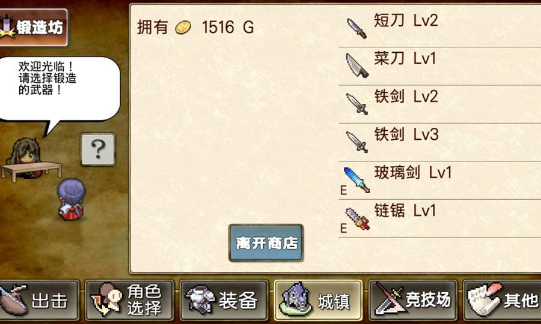Pick the 链锯 Lv1 list entry text
This screenshot has width=541, height=324.
(x=405, y=210)
